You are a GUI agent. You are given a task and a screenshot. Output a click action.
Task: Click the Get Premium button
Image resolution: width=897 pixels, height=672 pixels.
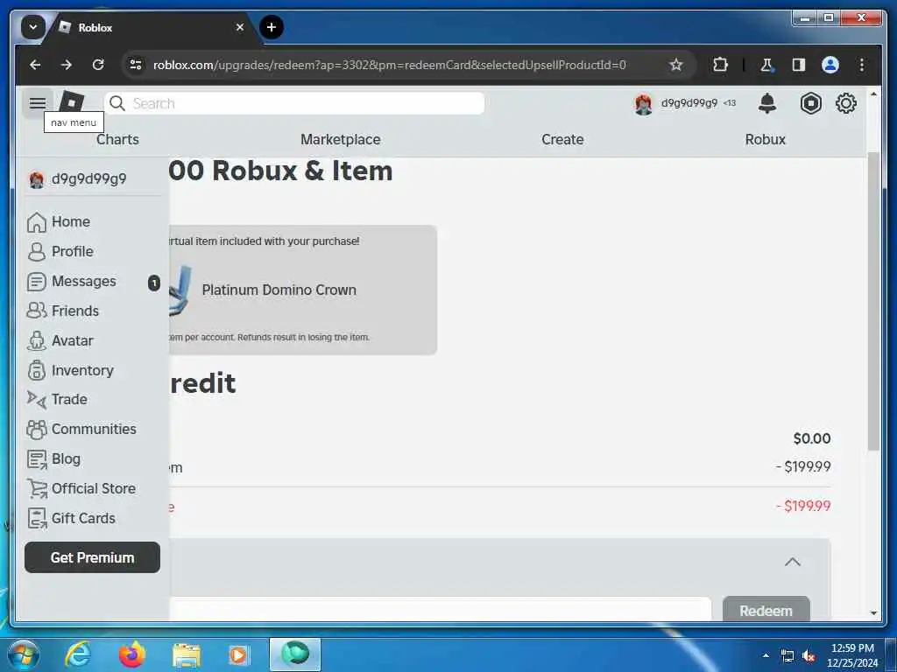point(92,557)
